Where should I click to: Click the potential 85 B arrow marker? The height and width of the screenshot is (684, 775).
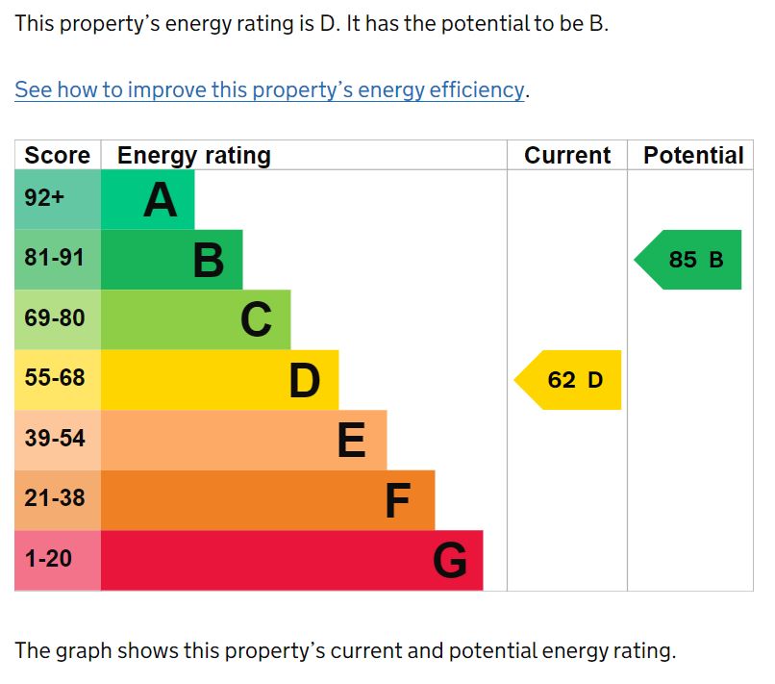coord(688,260)
